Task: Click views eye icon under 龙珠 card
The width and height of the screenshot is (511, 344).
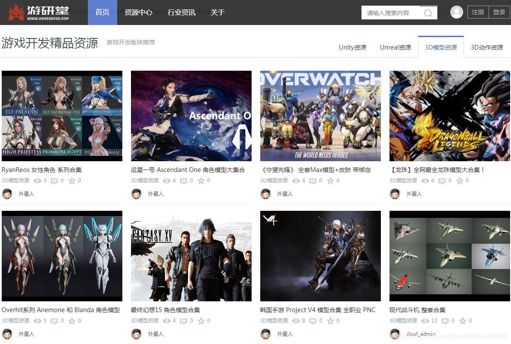Action: 425,181
